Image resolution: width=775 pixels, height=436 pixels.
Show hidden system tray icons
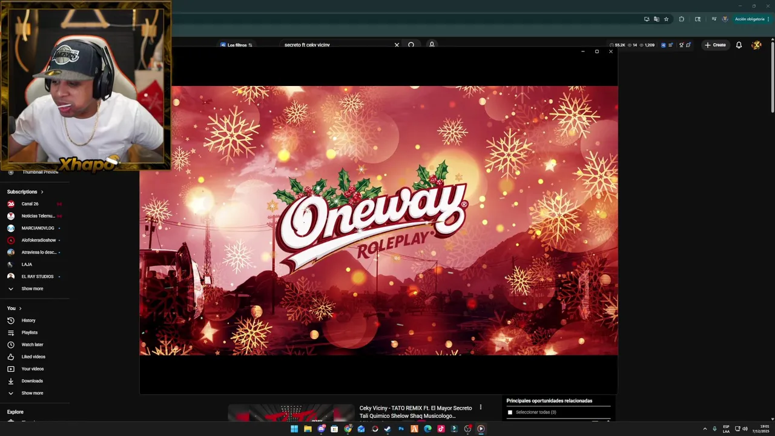(x=705, y=429)
